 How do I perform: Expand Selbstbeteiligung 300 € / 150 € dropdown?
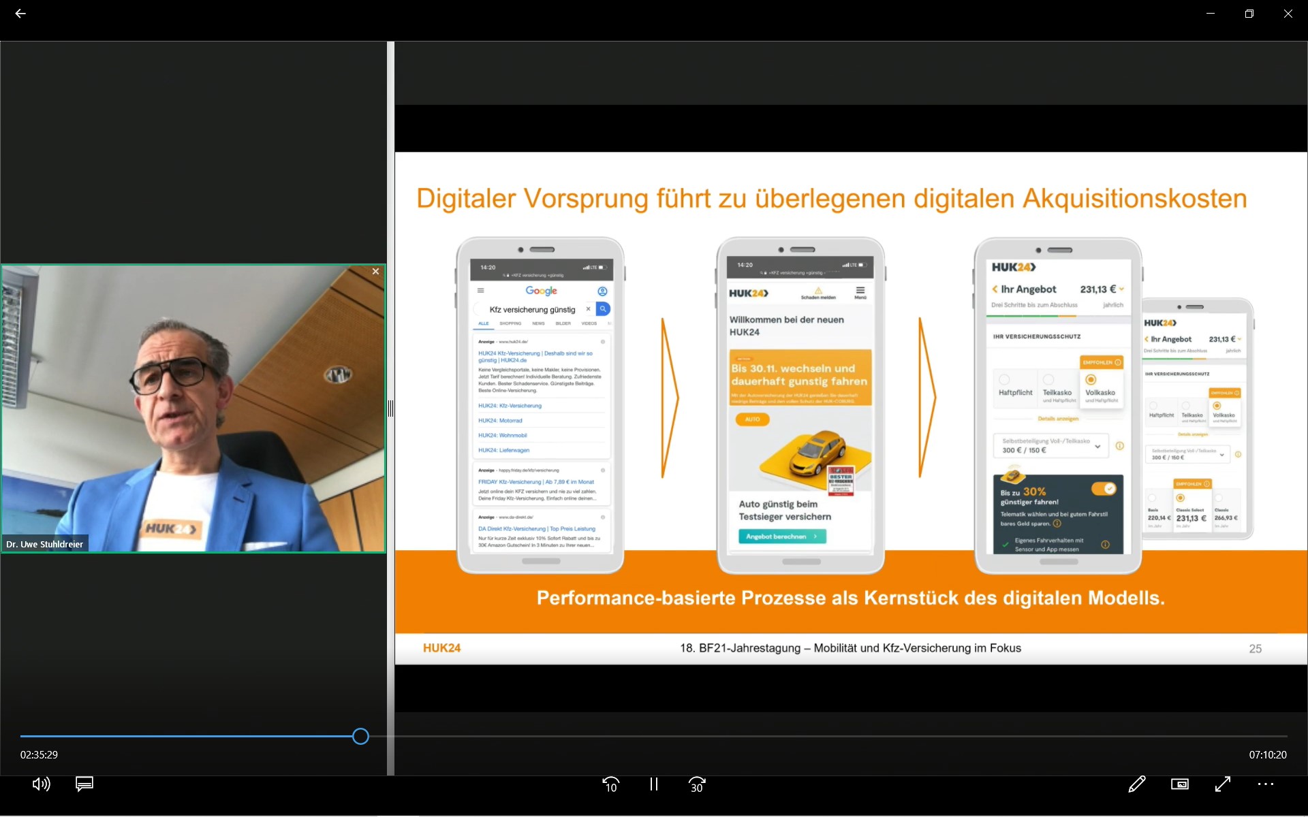pyautogui.click(x=1050, y=446)
